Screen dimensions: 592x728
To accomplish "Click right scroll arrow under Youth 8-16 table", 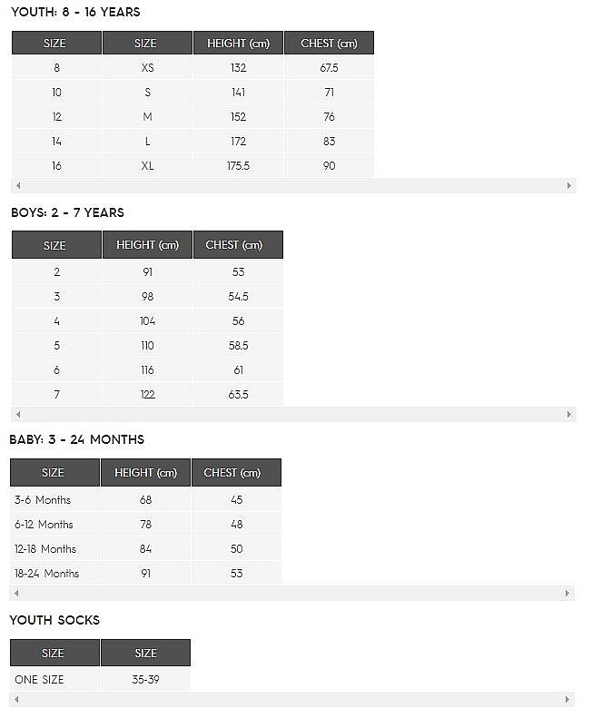I will tap(569, 185).
